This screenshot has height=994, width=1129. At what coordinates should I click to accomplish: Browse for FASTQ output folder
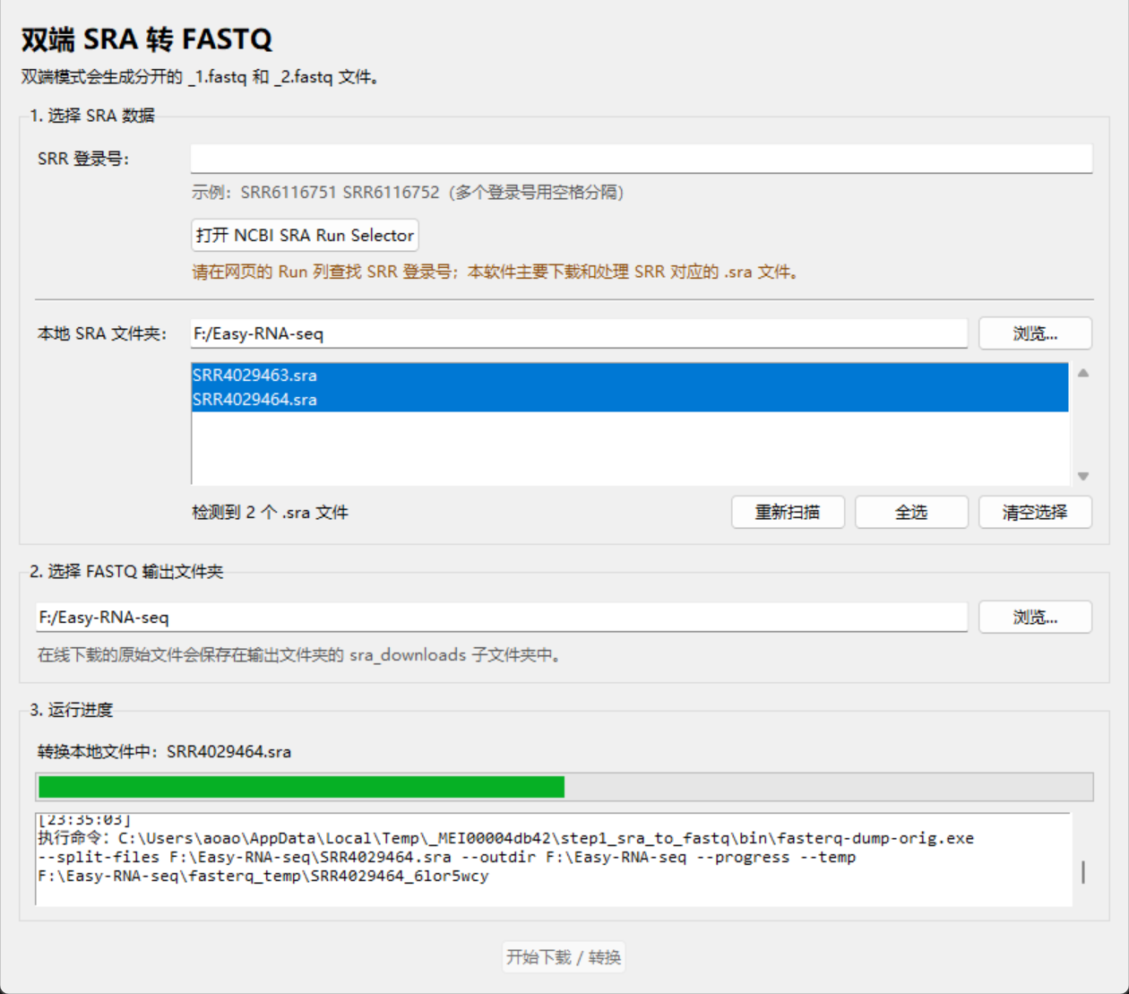[1035, 617]
